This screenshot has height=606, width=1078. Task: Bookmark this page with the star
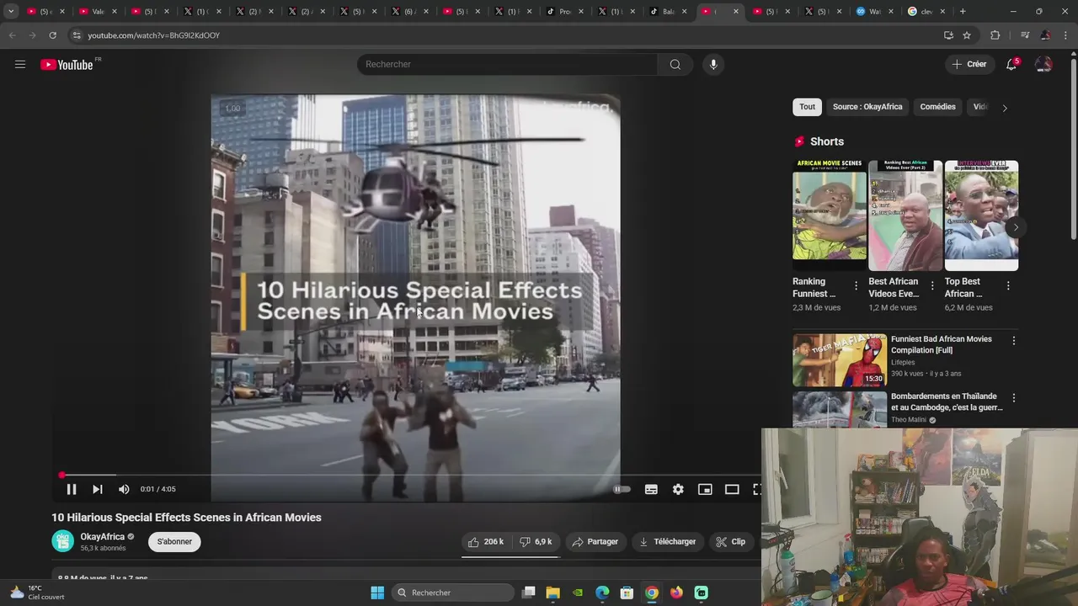(x=967, y=35)
